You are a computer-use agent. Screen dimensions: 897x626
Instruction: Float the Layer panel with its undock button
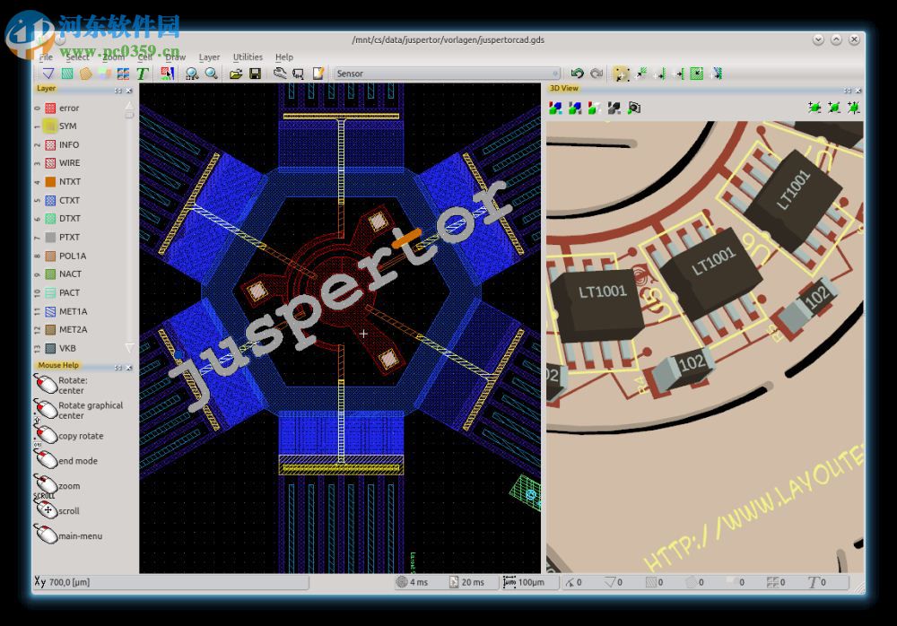tap(118, 91)
